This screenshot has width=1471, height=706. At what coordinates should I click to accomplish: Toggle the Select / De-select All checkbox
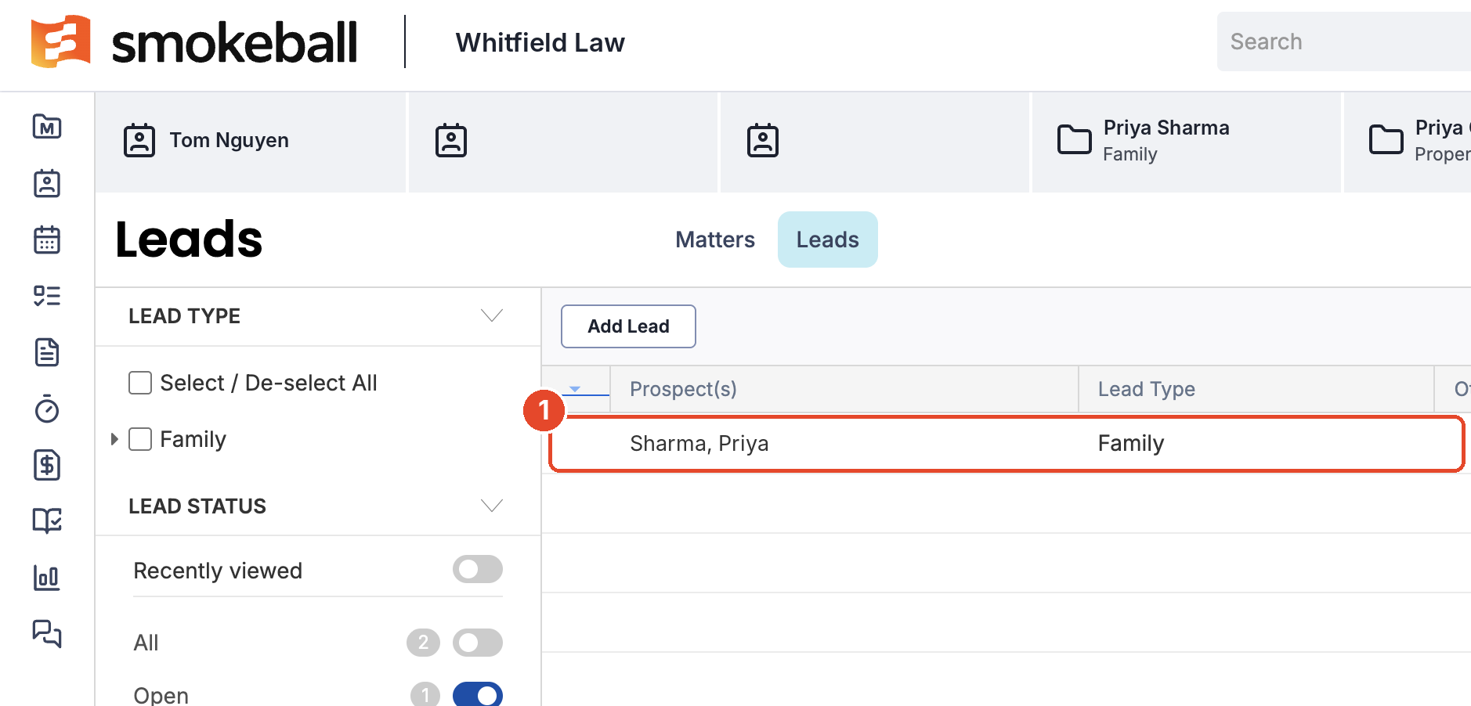(140, 383)
